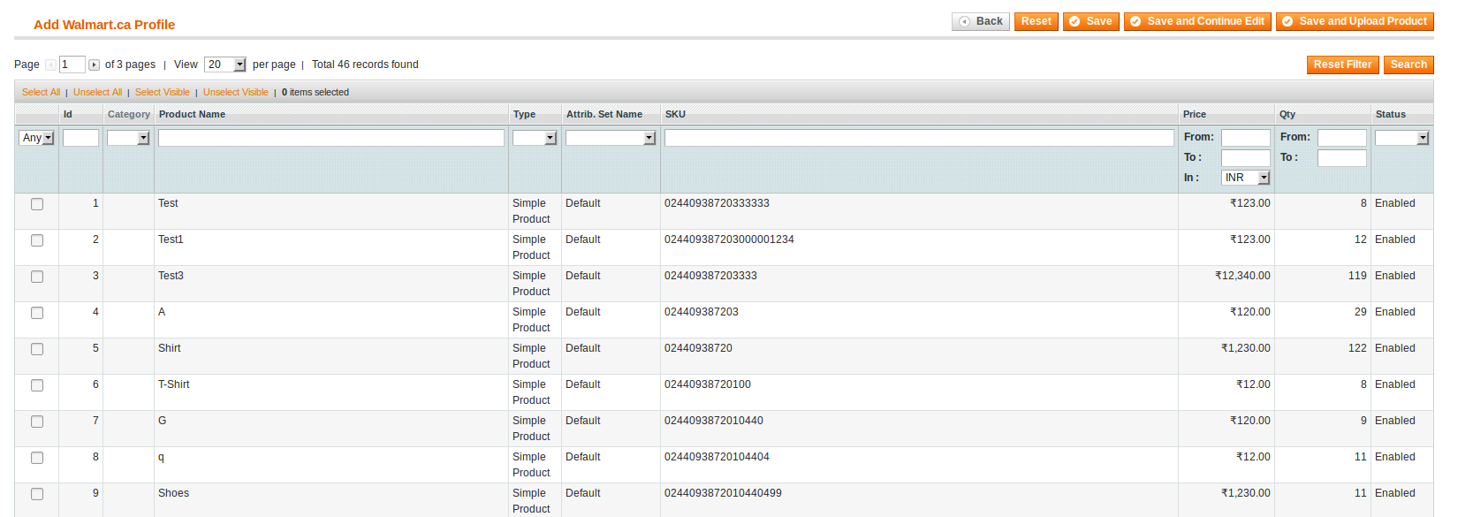The image size is (1458, 517).
Task: Click the Qty From input field
Action: [1342, 138]
